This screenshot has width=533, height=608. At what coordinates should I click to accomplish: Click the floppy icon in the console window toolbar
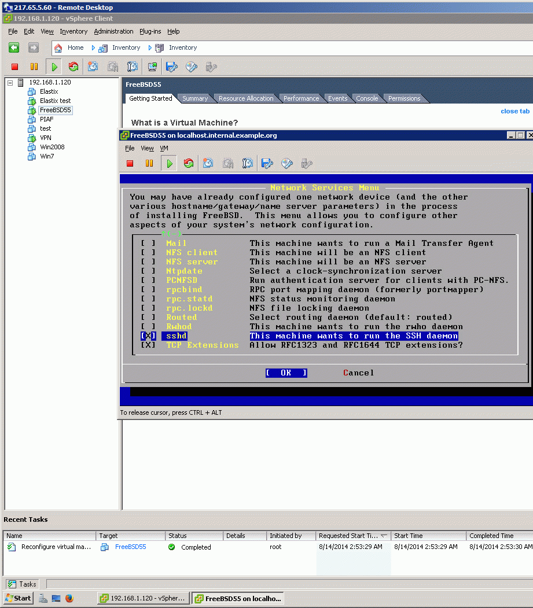click(x=267, y=164)
